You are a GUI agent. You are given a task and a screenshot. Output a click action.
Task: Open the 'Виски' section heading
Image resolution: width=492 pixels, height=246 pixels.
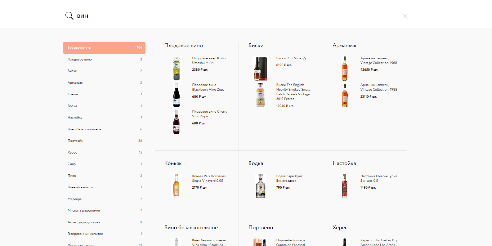[256, 46]
